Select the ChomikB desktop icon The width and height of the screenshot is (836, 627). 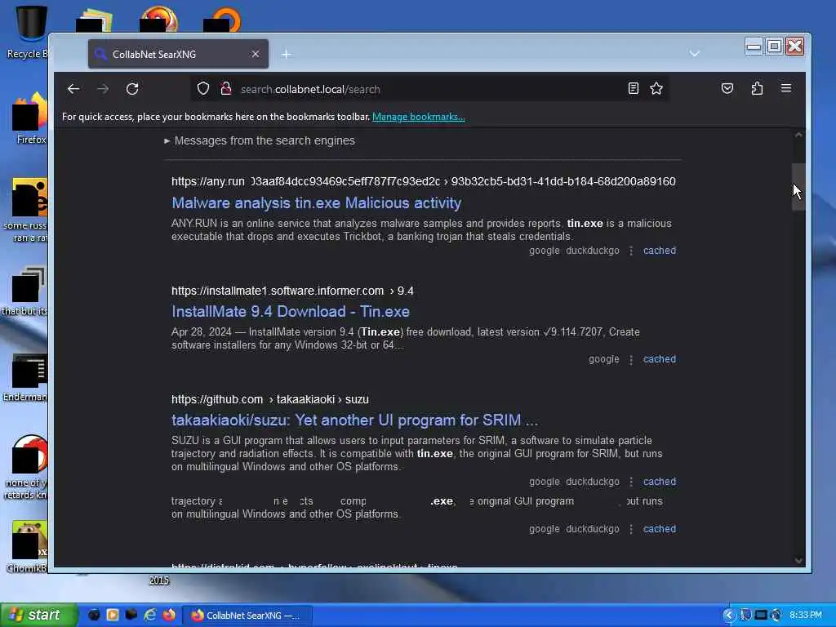tap(27, 547)
